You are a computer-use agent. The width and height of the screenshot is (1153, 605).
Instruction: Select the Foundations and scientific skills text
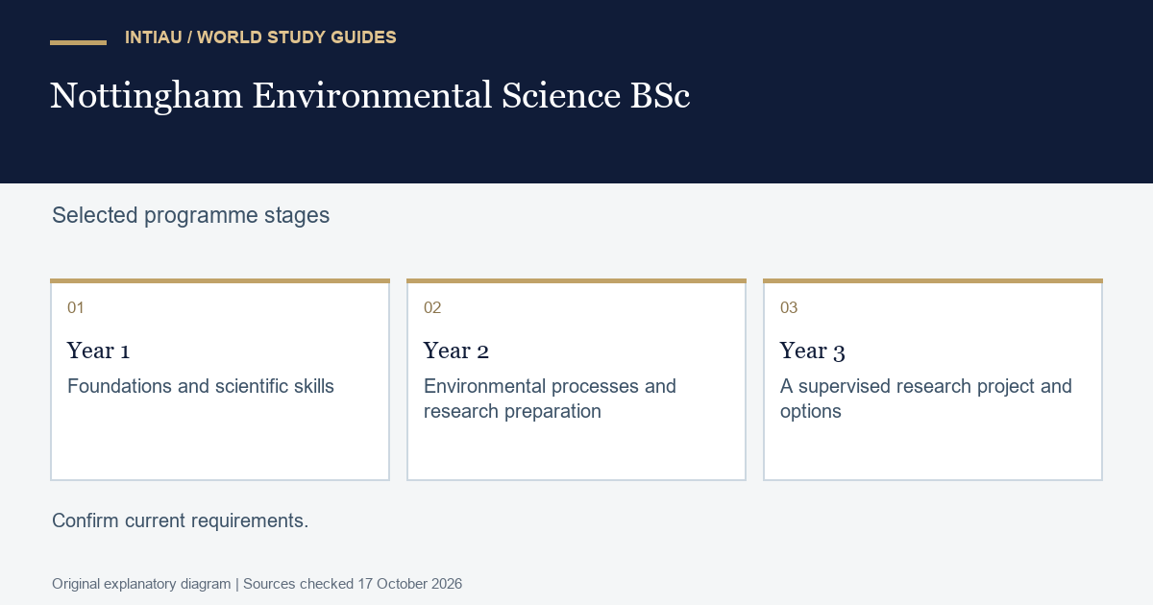201,386
